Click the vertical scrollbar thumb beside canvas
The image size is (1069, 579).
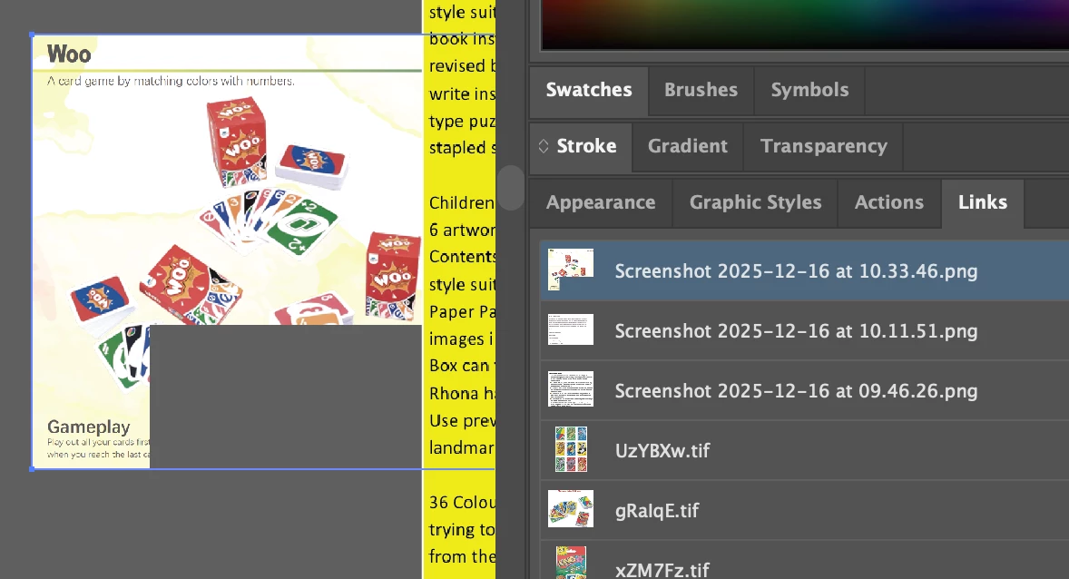(x=511, y=188)
